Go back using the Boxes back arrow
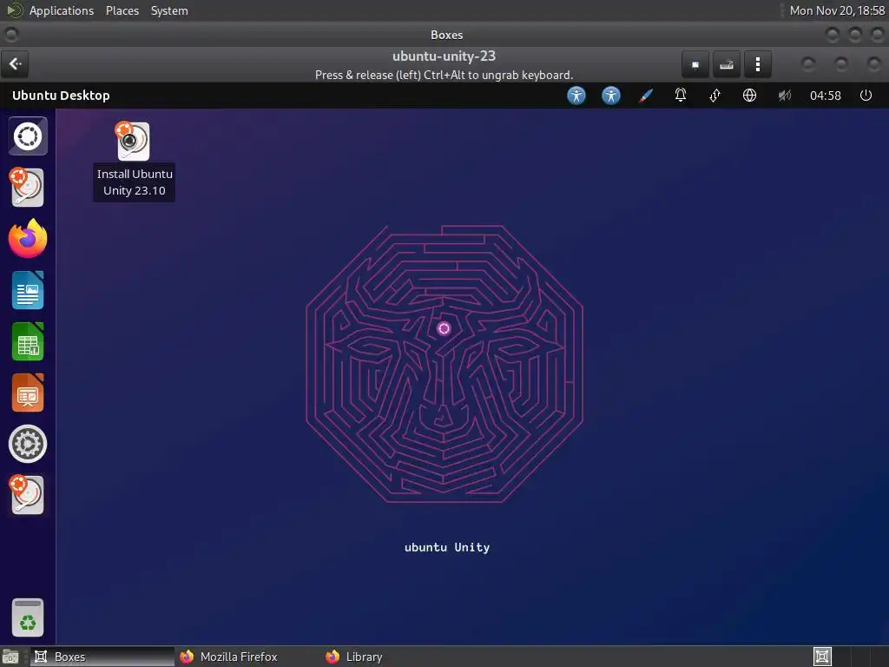889x667 pixels. (15, 64)
